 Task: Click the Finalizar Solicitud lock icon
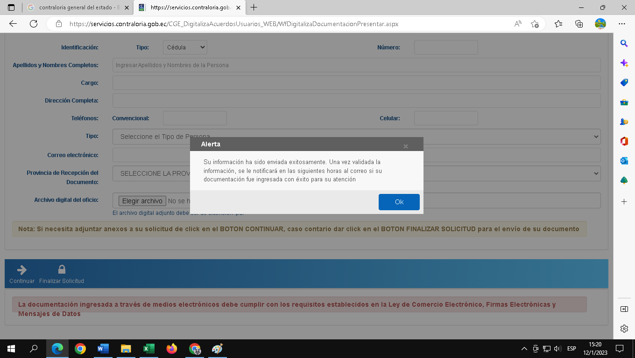click(x=62, y=270)
